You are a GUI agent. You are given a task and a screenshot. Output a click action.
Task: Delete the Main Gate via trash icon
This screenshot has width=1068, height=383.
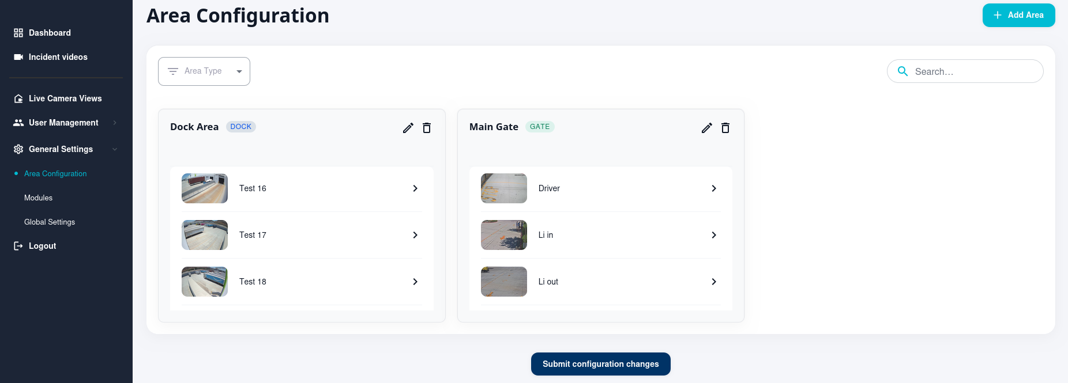(725, 128)
